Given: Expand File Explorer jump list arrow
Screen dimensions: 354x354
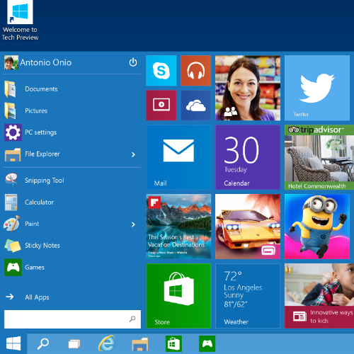Looking at the screenshot, I should coord(133,154).
